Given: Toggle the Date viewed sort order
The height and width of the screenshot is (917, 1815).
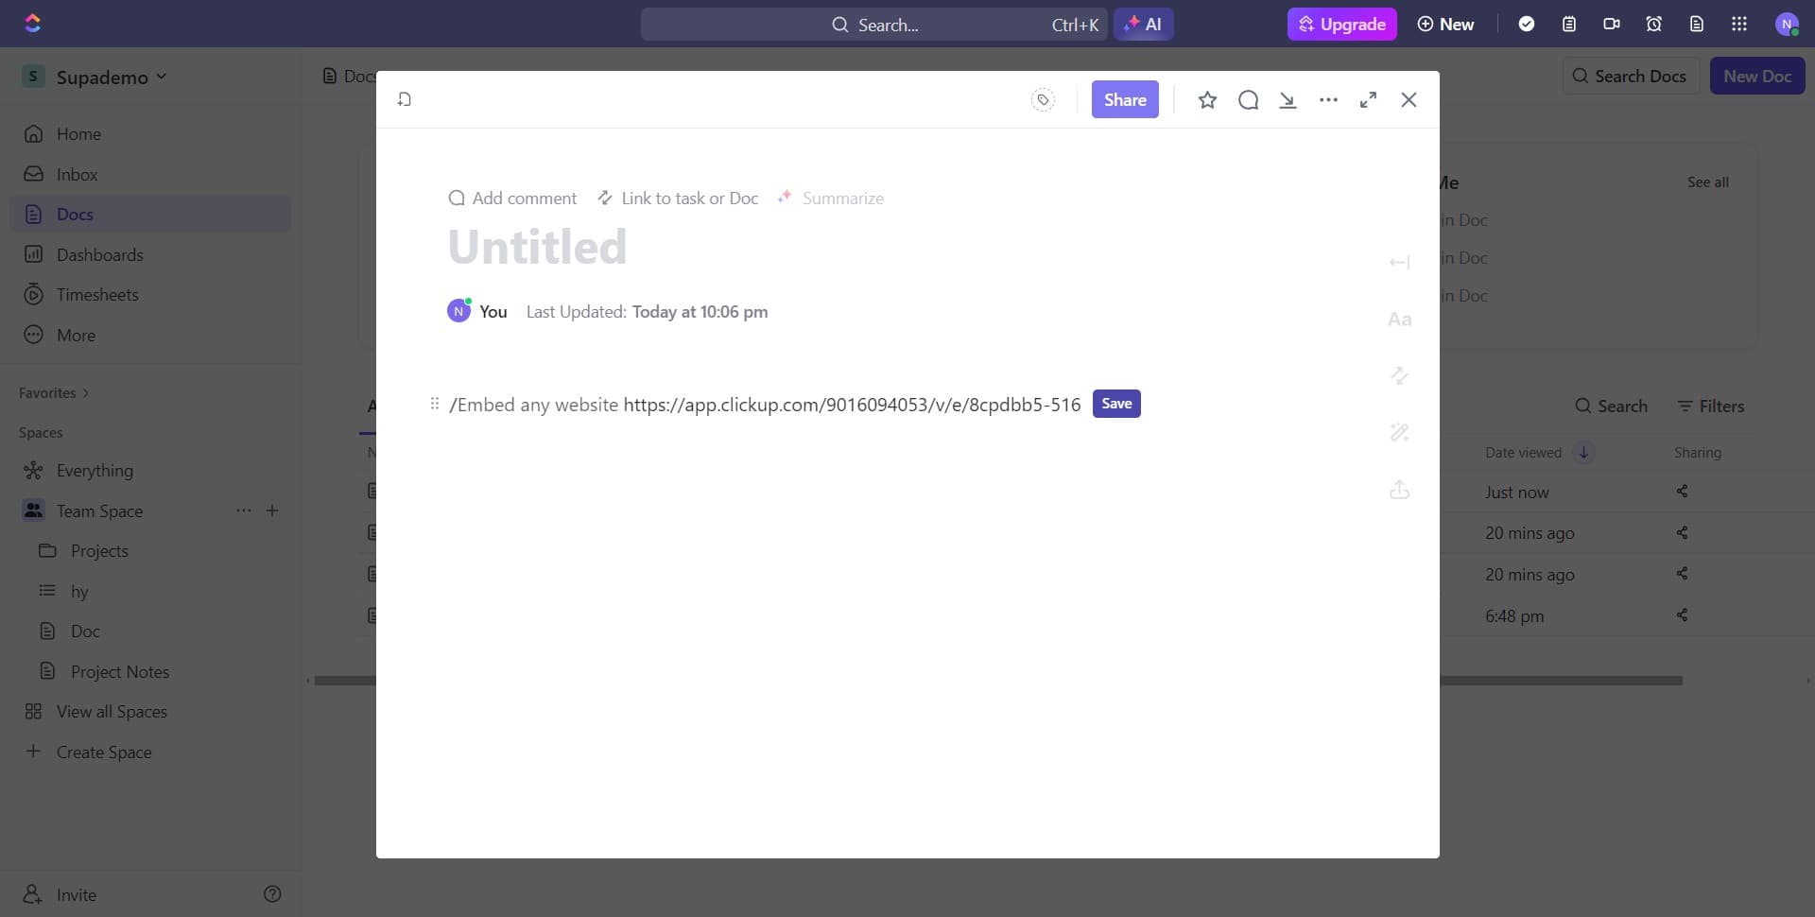Looking at the screenshot, I should [x=1582, y=452].
